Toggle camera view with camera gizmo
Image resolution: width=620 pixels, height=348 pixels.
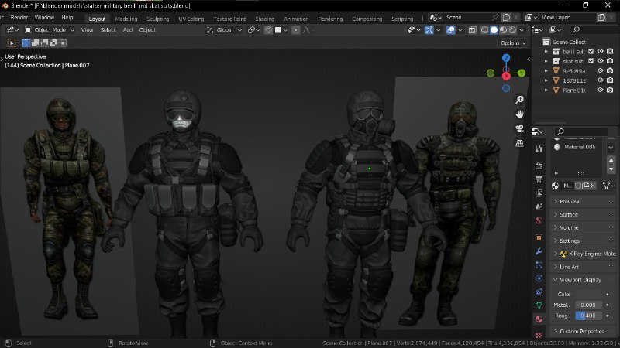coord(519,128)
